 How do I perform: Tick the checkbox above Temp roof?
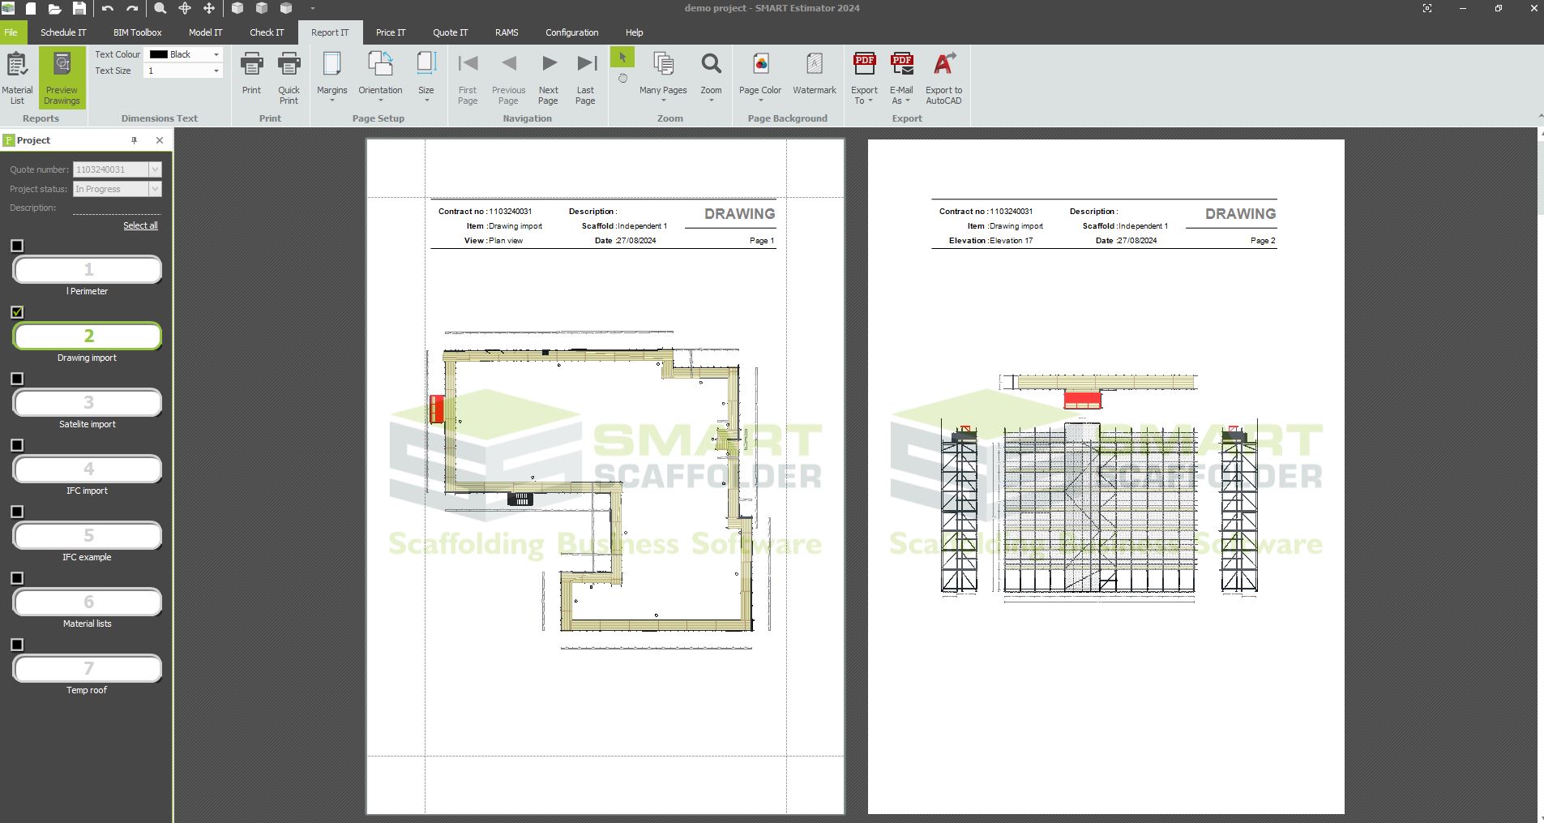point(17,645)
